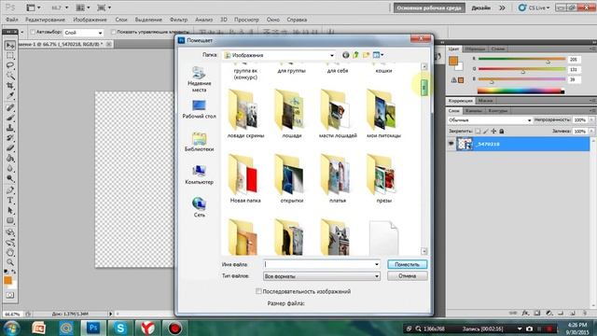Screen dimensions: 597x336
Task: Go up one folder level in dialog
Action: (355, 55)
